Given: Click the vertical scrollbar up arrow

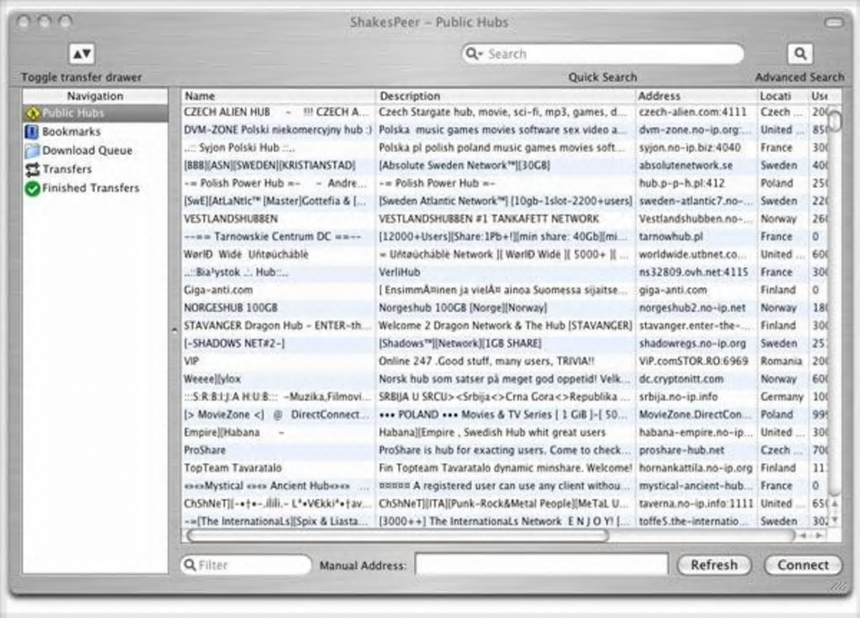Looking at the screenshot, I should (x=835, y=503).
